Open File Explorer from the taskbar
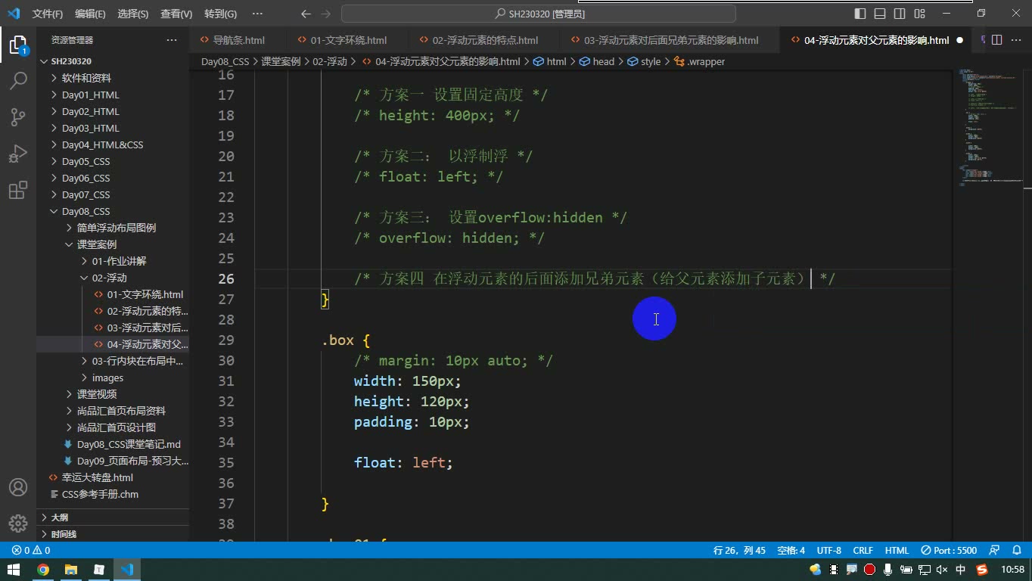The image size is (1032, 581). 71,570
